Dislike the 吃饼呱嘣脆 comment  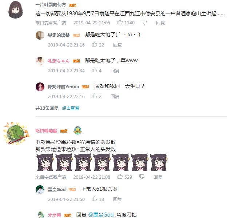point(142,177)
